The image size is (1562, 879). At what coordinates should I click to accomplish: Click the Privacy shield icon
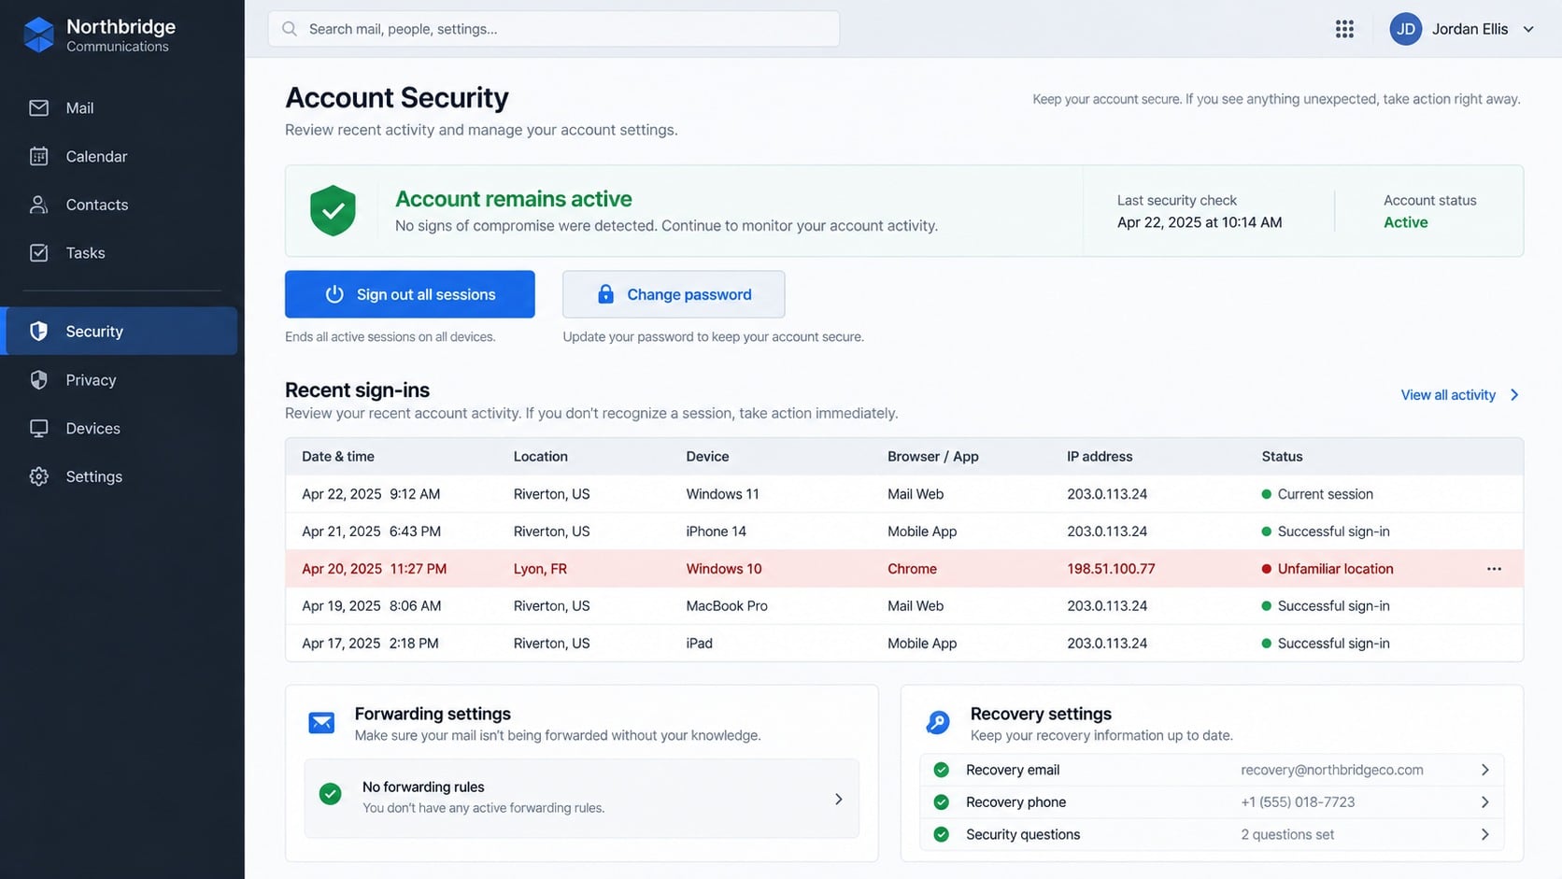click(x=38, y=380)
